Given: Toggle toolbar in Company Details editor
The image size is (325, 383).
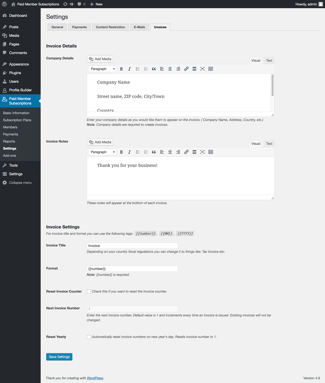Looking at the screenshot, I should [x=211, y=69].
